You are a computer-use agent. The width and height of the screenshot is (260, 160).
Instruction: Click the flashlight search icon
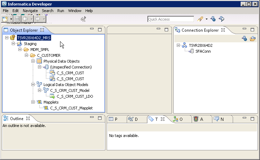coord(200,19)
